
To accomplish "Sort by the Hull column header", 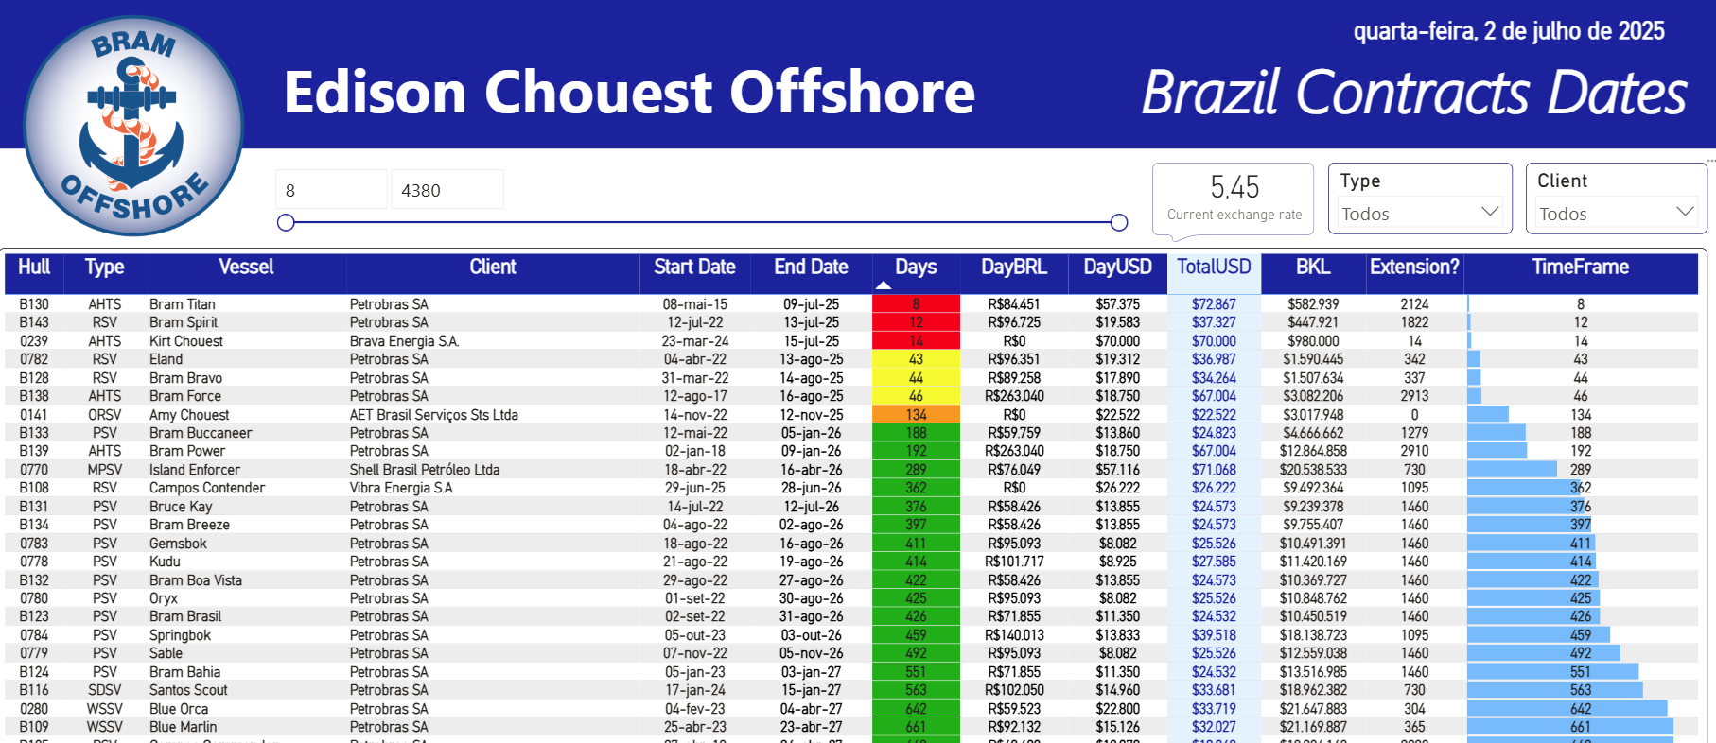I will pyautogui.click(x=34, y=268).
